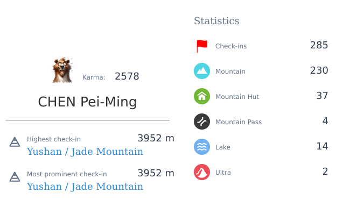Click the blue Lake waves icon
This screenshot has width=350, height=207.
202,147
